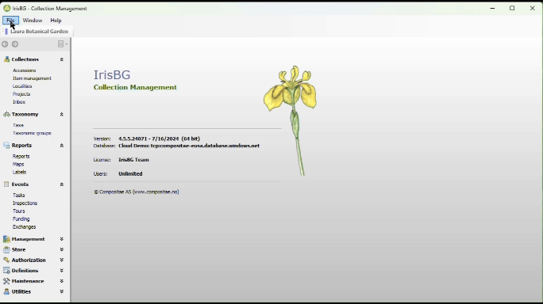This screenshot has height=304, width=543.
Task: Open Accessions in Collections
Action: coord(25,70)
